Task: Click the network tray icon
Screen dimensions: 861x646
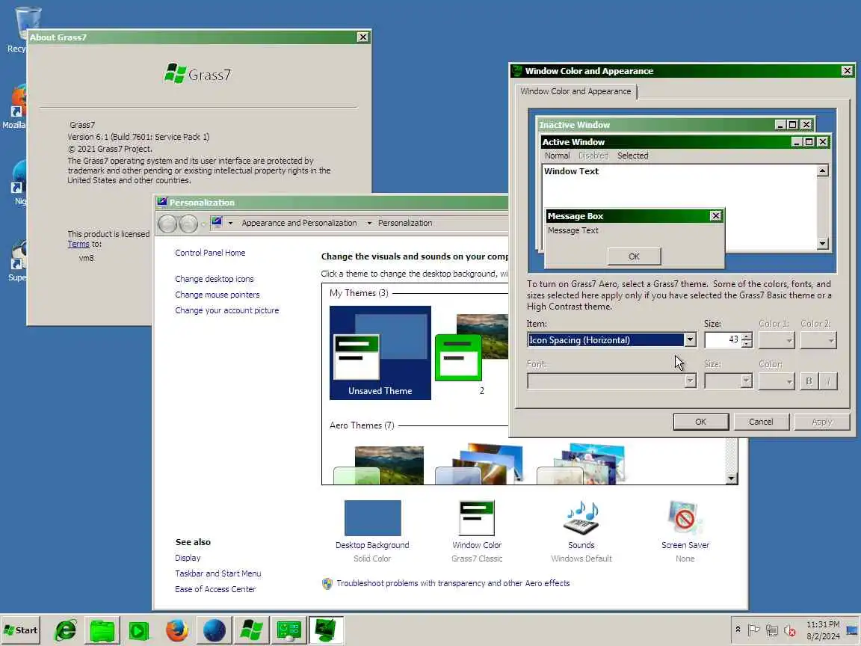Action: tap(772, 630)
